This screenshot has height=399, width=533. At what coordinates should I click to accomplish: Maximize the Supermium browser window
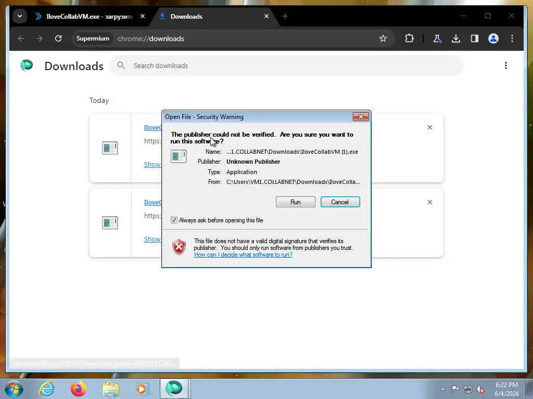pos(487,16)
